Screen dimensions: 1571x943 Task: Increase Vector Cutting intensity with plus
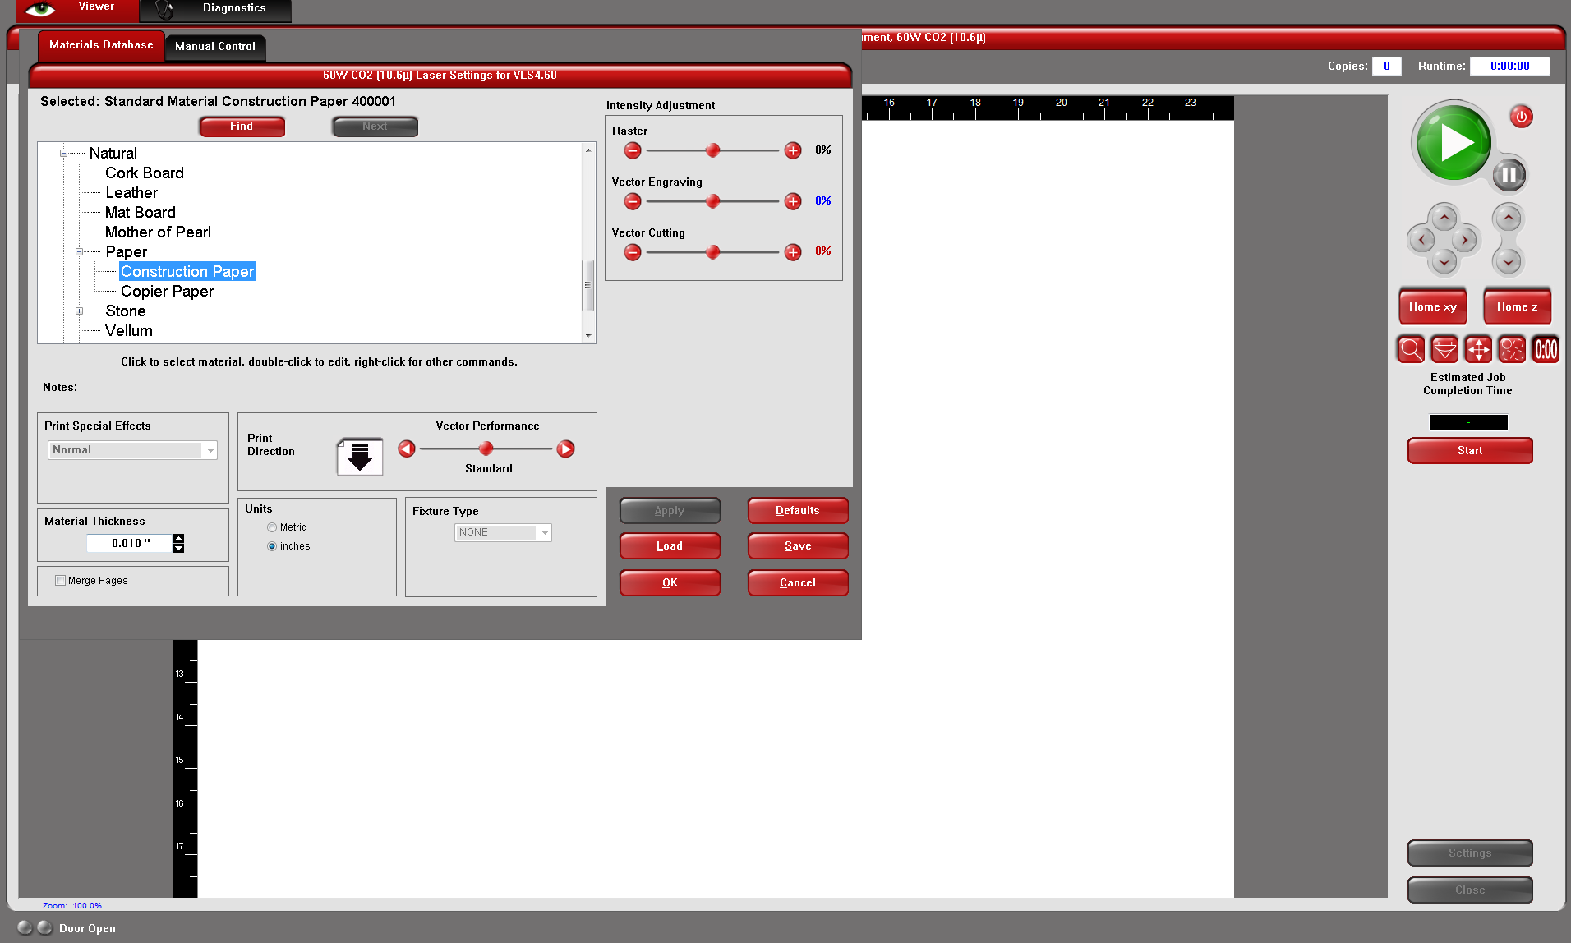pyautogui.click(x=793, y=252)
